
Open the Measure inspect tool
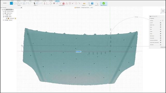(x=84, y=3)
